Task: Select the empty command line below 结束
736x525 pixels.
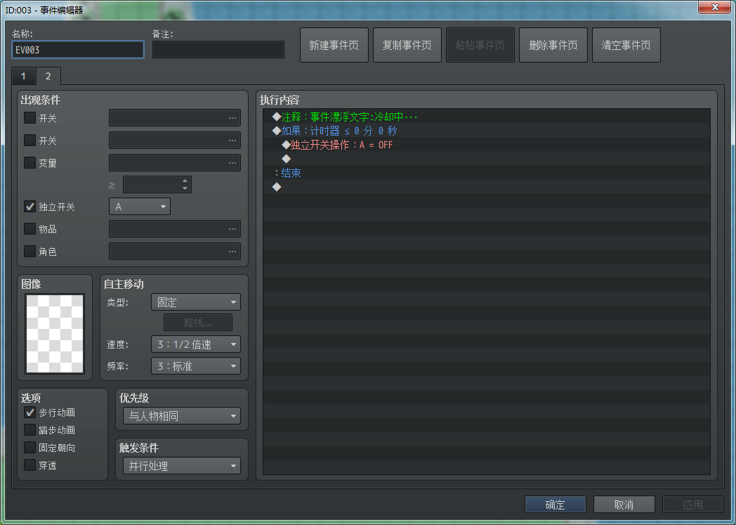Action: tap(487, 187)
